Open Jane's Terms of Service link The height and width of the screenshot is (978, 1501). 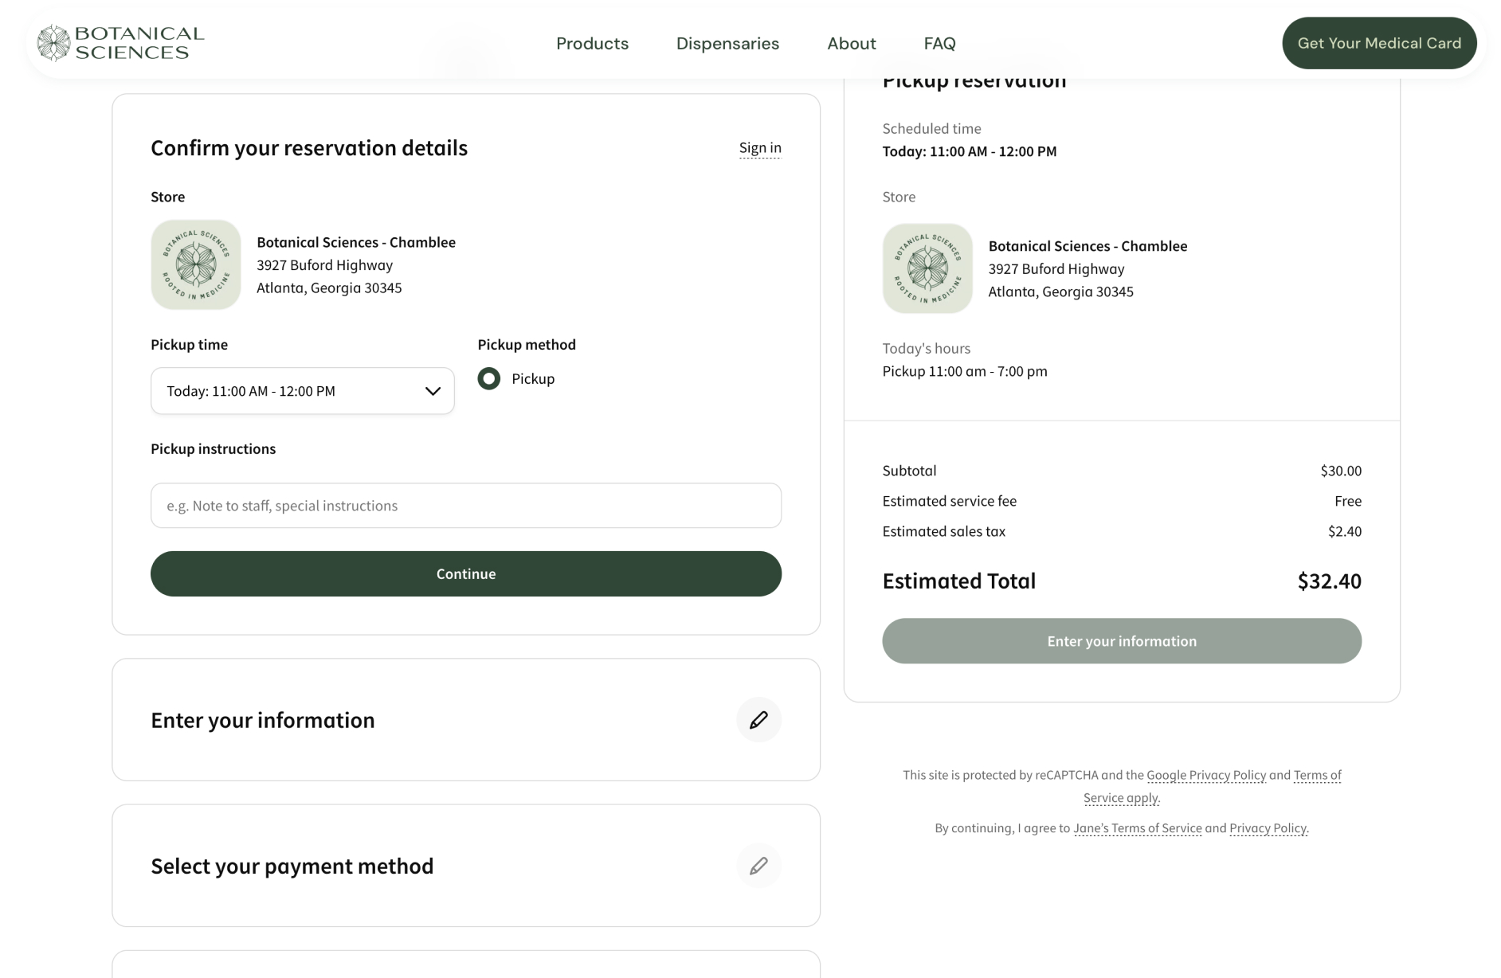coord(1137,828)
